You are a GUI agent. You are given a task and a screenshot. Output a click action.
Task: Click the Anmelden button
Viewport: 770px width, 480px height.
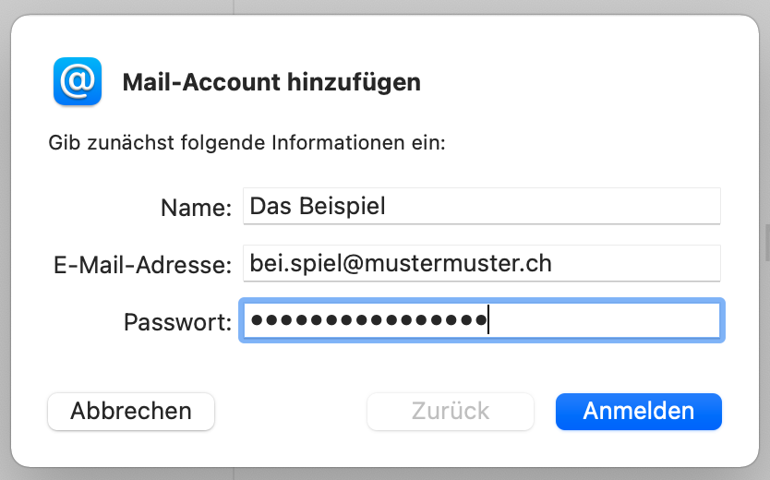(x=638, y=412)
